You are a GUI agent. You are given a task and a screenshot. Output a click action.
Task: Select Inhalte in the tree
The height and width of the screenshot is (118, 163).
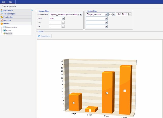[9, 30]
